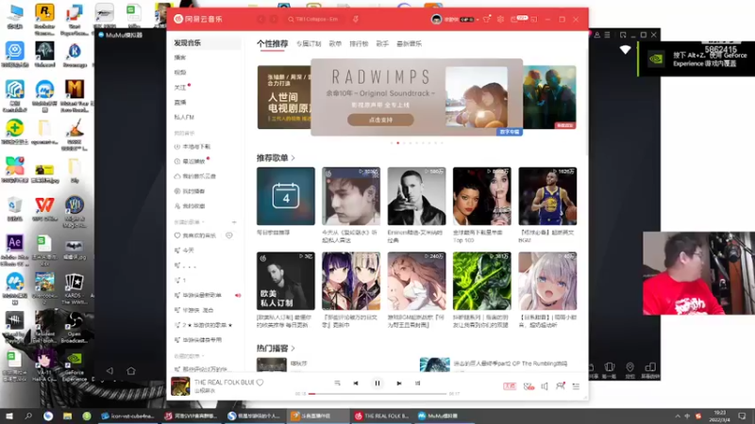Expand 推荐歌单 section via its arrow
This screenshot has width=755, height=424.
pos(294,157)
